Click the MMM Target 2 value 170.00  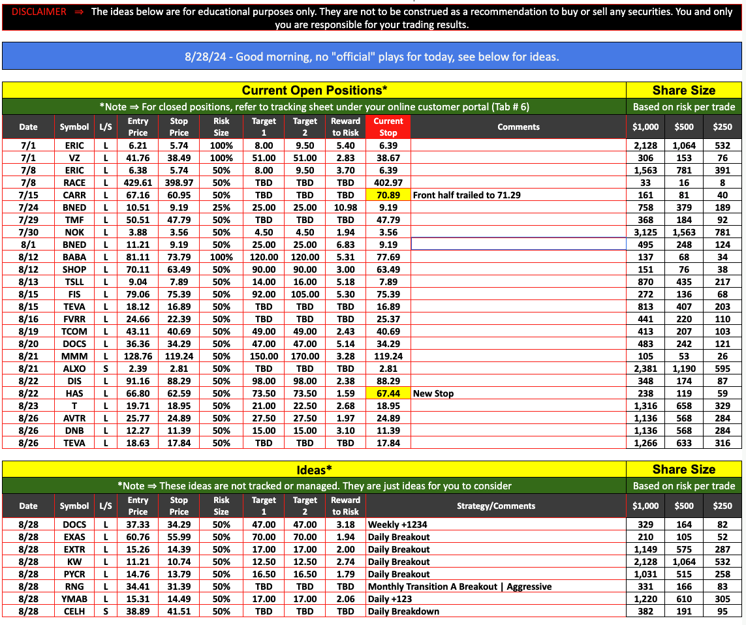click(x=305, y=356)
